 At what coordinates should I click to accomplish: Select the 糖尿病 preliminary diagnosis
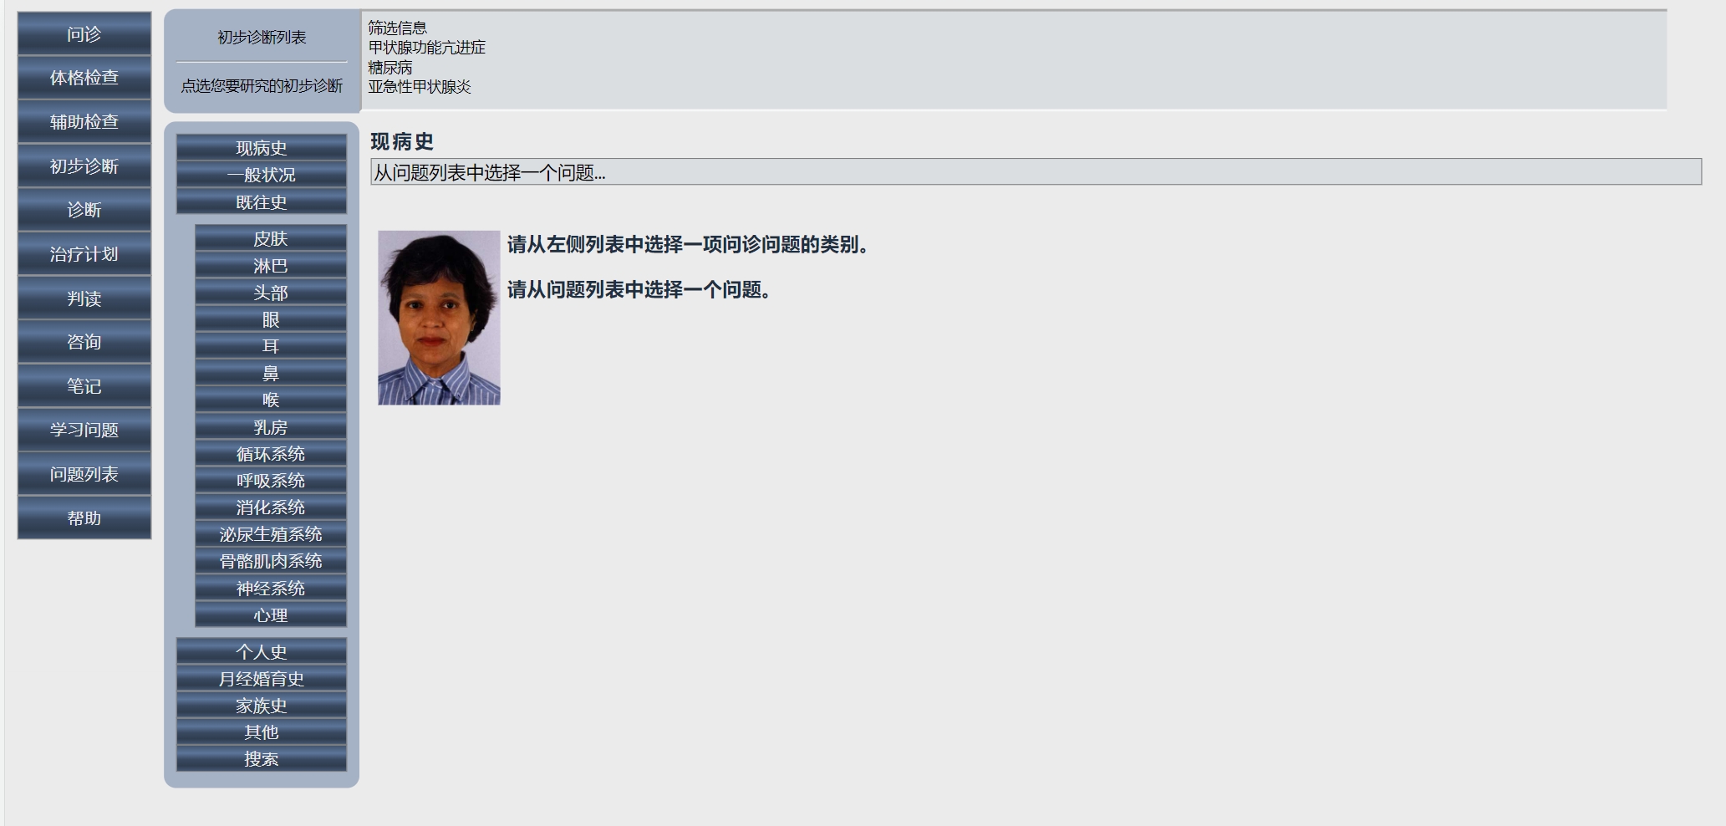pos(390,68)
